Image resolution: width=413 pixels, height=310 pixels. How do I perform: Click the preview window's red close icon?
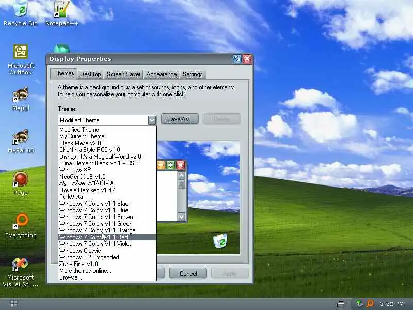click(180, 165)
